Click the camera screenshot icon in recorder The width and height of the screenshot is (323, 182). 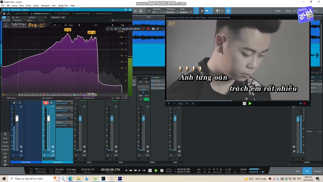tap(153, 29)
